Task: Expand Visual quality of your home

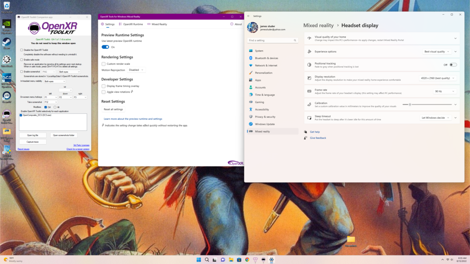Action: (455, 39)
